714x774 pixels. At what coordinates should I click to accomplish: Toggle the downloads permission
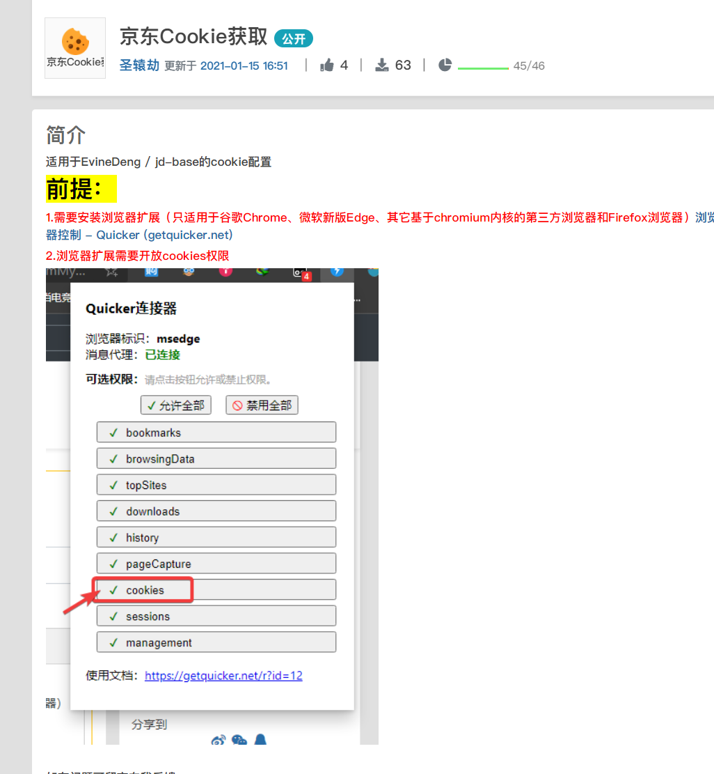216,511
